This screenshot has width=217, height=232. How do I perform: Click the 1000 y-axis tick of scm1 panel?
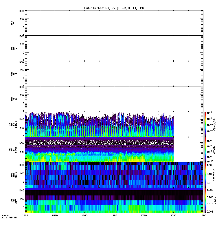22,190
